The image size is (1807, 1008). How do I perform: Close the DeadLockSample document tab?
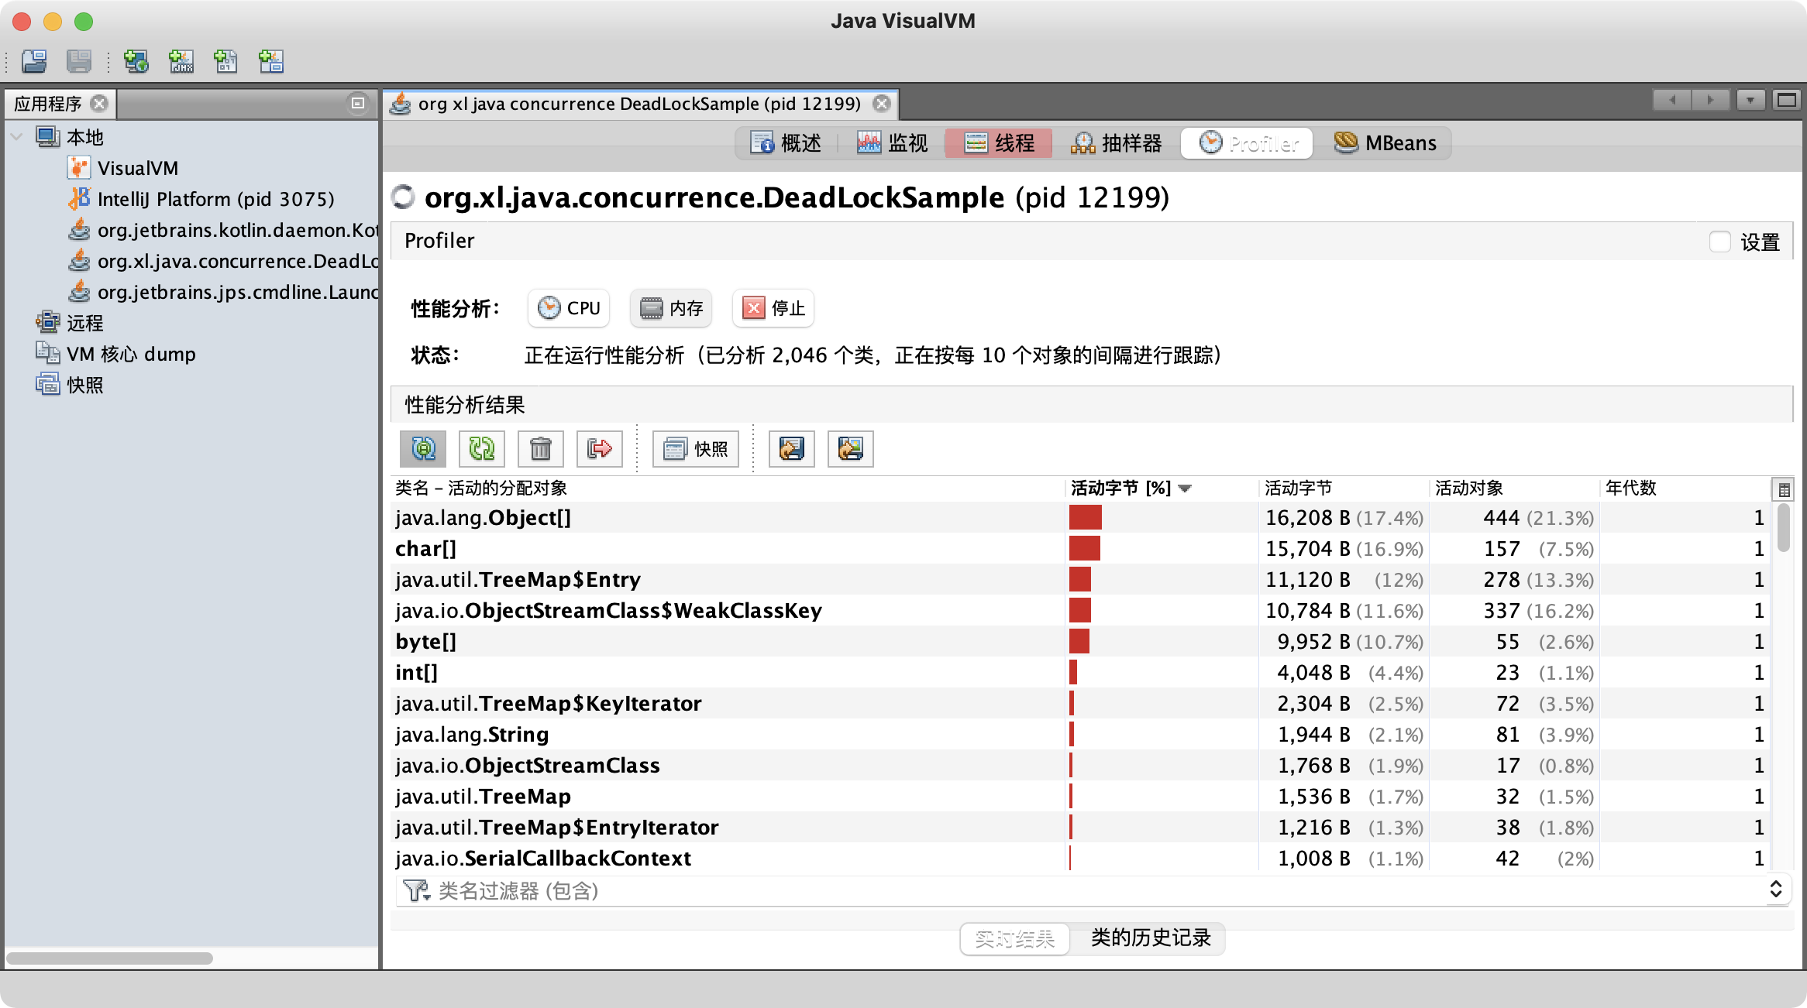pyautogui.click(x=881, y=104)
